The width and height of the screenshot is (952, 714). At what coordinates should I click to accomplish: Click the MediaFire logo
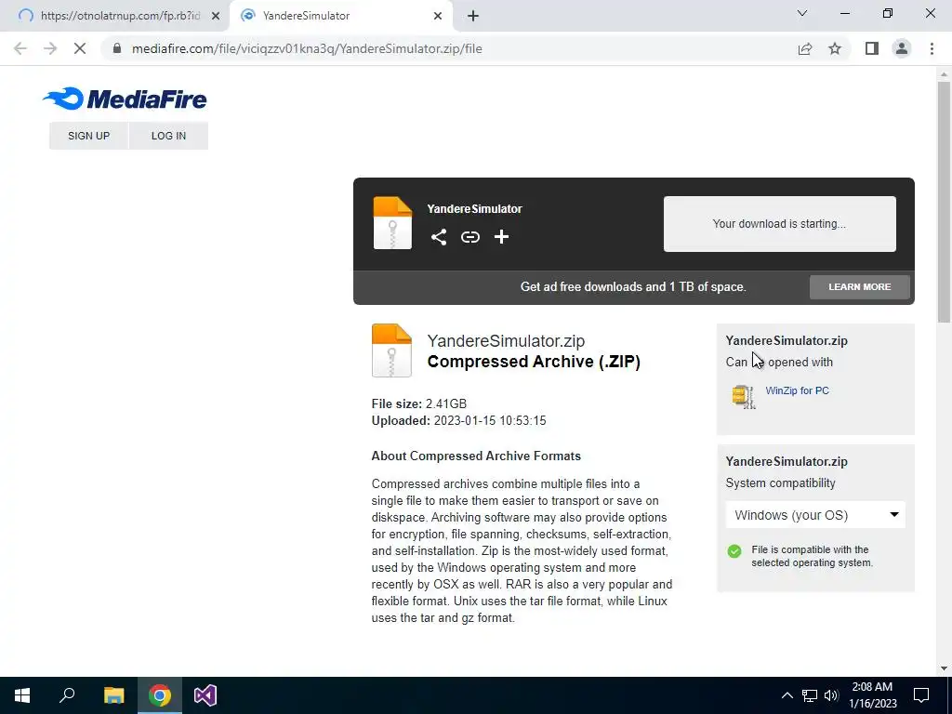click(x=125, y=99)
